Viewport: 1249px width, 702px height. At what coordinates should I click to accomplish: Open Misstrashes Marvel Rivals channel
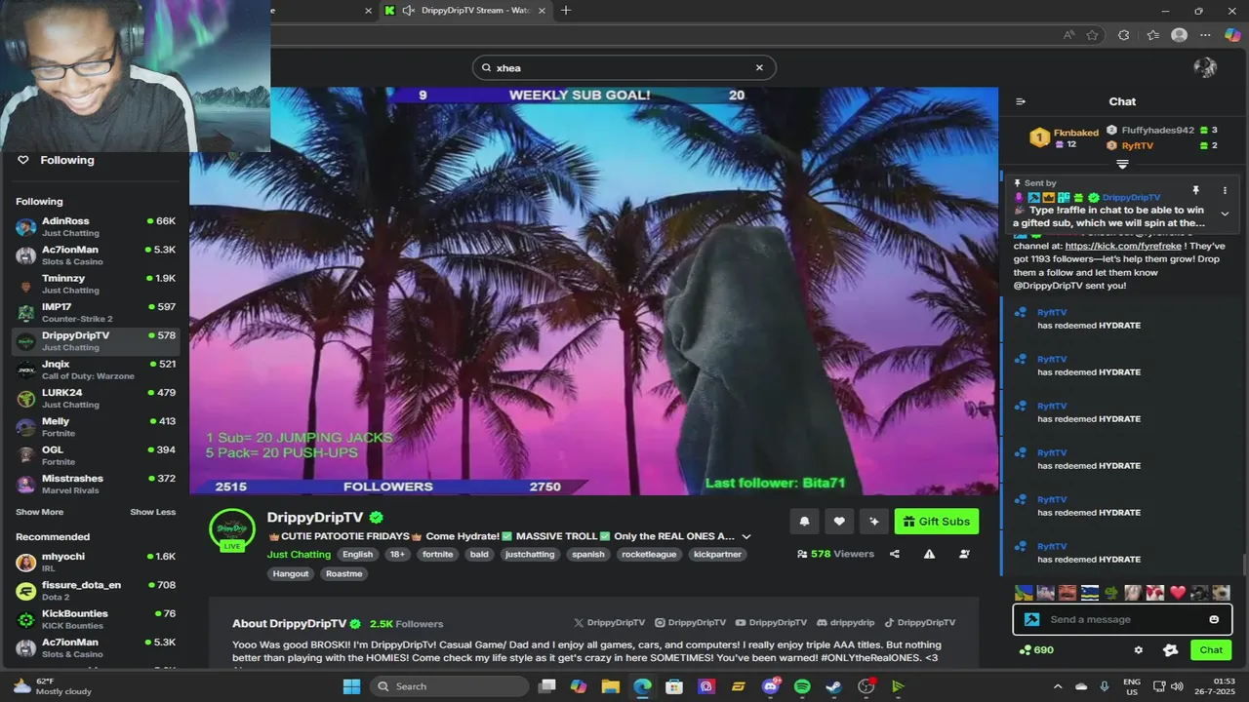click(95, 484)
